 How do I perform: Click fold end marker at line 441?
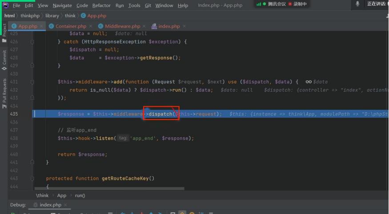tap(32, 162)
